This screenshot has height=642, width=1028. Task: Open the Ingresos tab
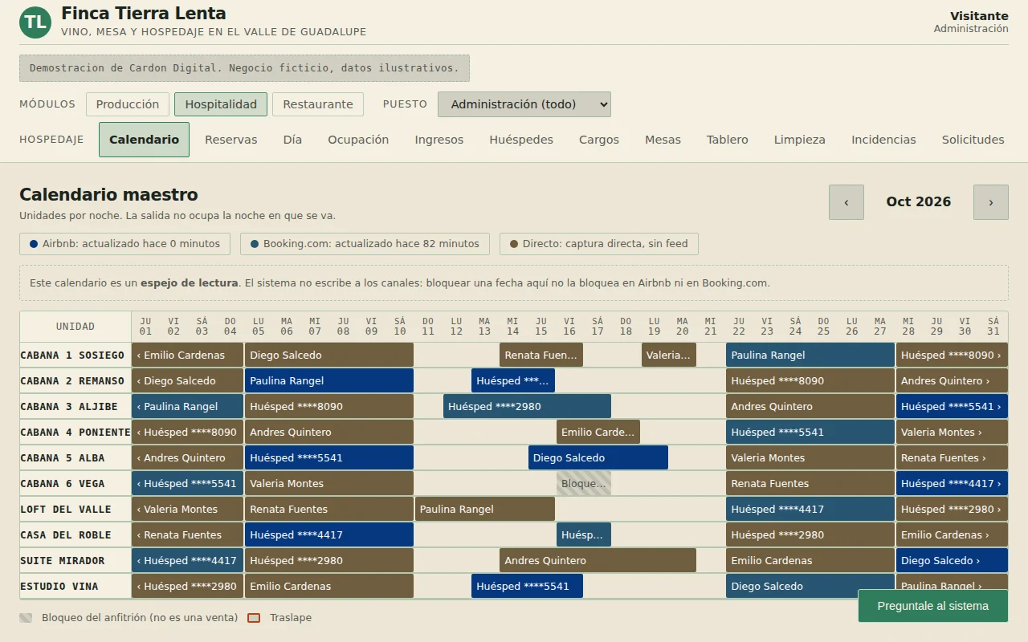(x=439, y=140)
